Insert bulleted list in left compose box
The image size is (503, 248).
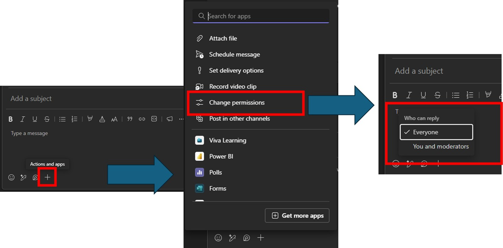[x=62, y=119]
